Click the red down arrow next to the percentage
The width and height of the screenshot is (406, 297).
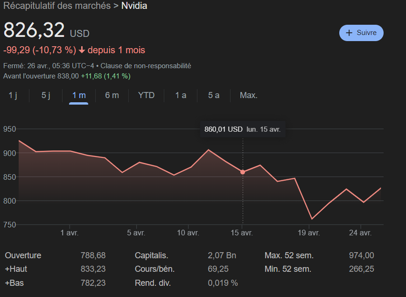coord(82,50)
